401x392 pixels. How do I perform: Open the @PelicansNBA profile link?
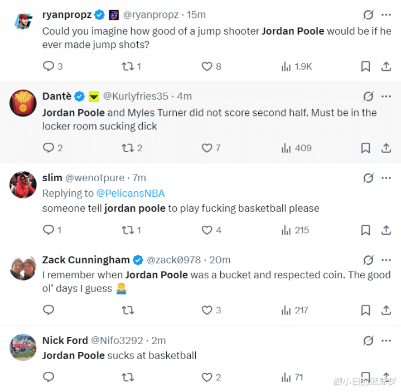coord(131,193)
